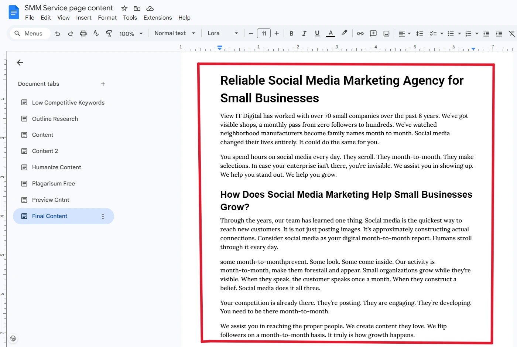The height and width of the screenshot is (347, 517).
Task: Click the Undo icon in toolbar
Action: coord(58,34)
